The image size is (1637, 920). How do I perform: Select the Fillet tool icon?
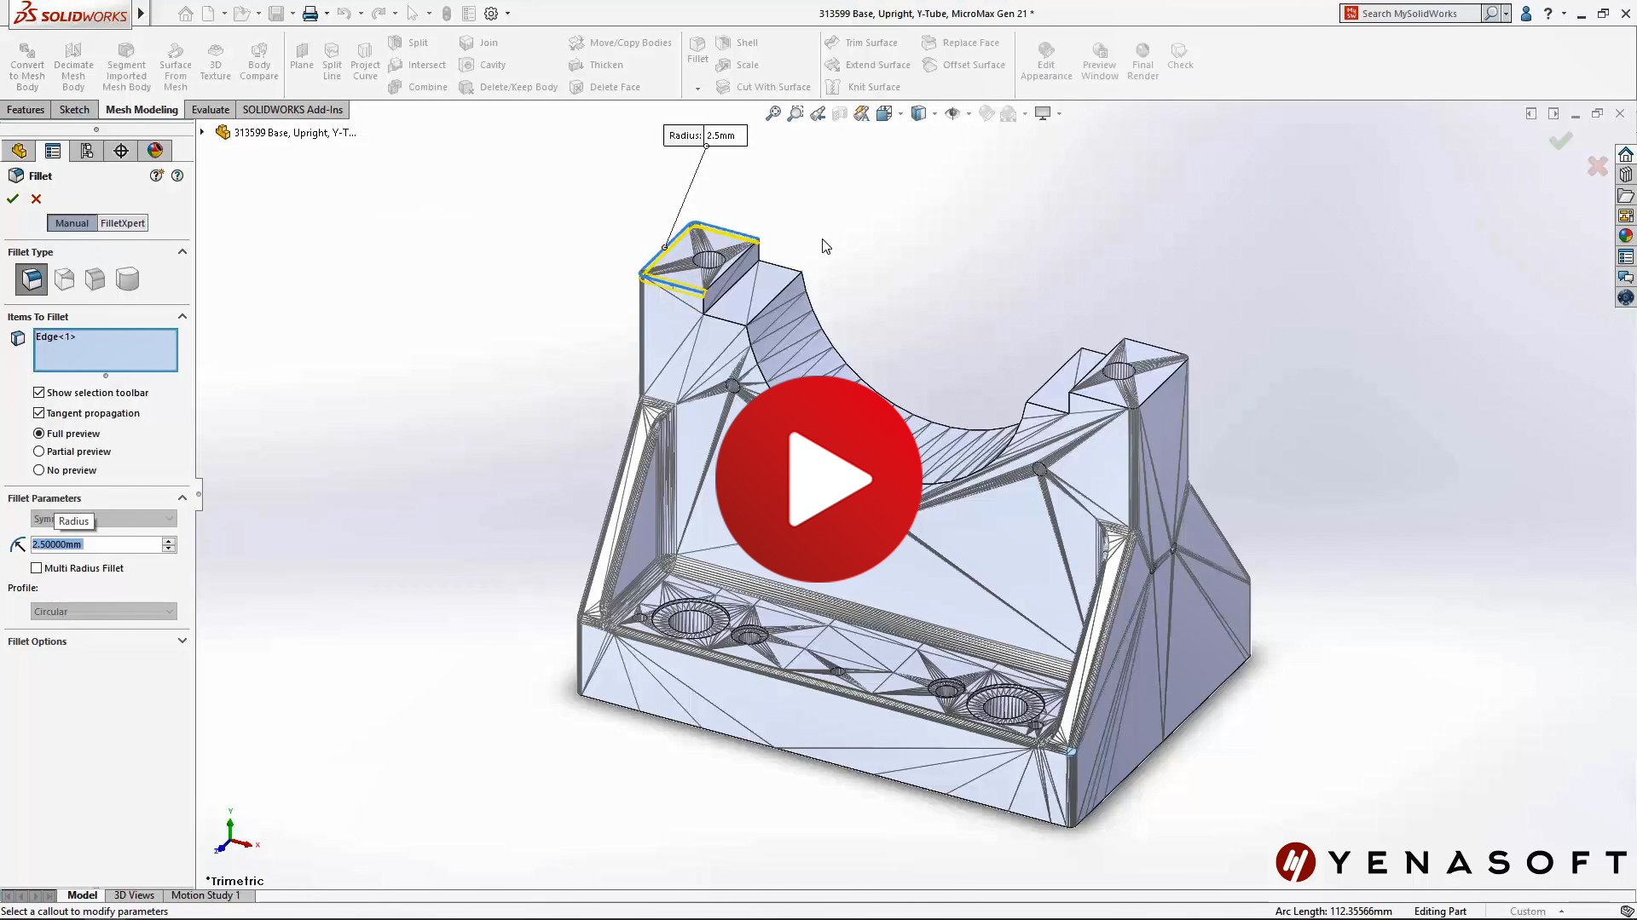pyautogui.click(x=17, y=175)
